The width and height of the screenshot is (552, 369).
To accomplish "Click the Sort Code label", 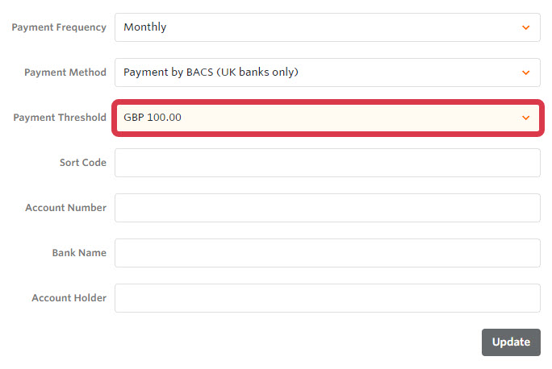I will click(83, 163).
